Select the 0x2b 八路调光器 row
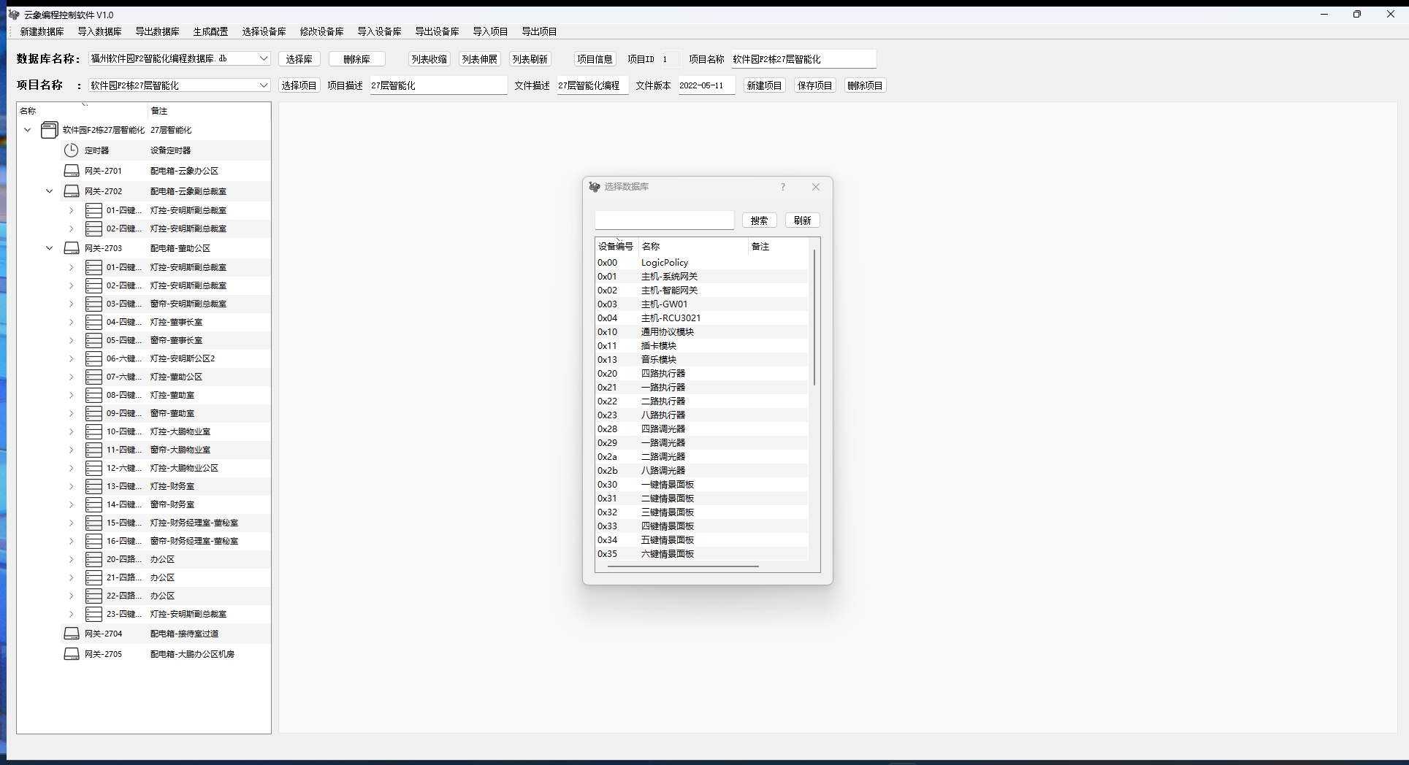Screen dimensions: 1409x765 702,471
